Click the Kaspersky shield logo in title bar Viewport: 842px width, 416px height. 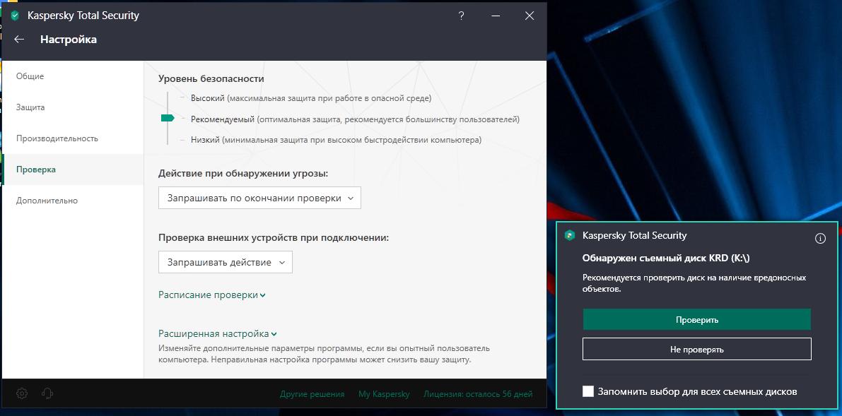[15, 16]
